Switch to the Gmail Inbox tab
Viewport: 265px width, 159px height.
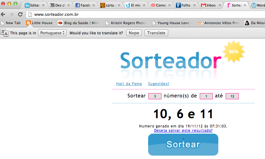(x=210, y=5)
